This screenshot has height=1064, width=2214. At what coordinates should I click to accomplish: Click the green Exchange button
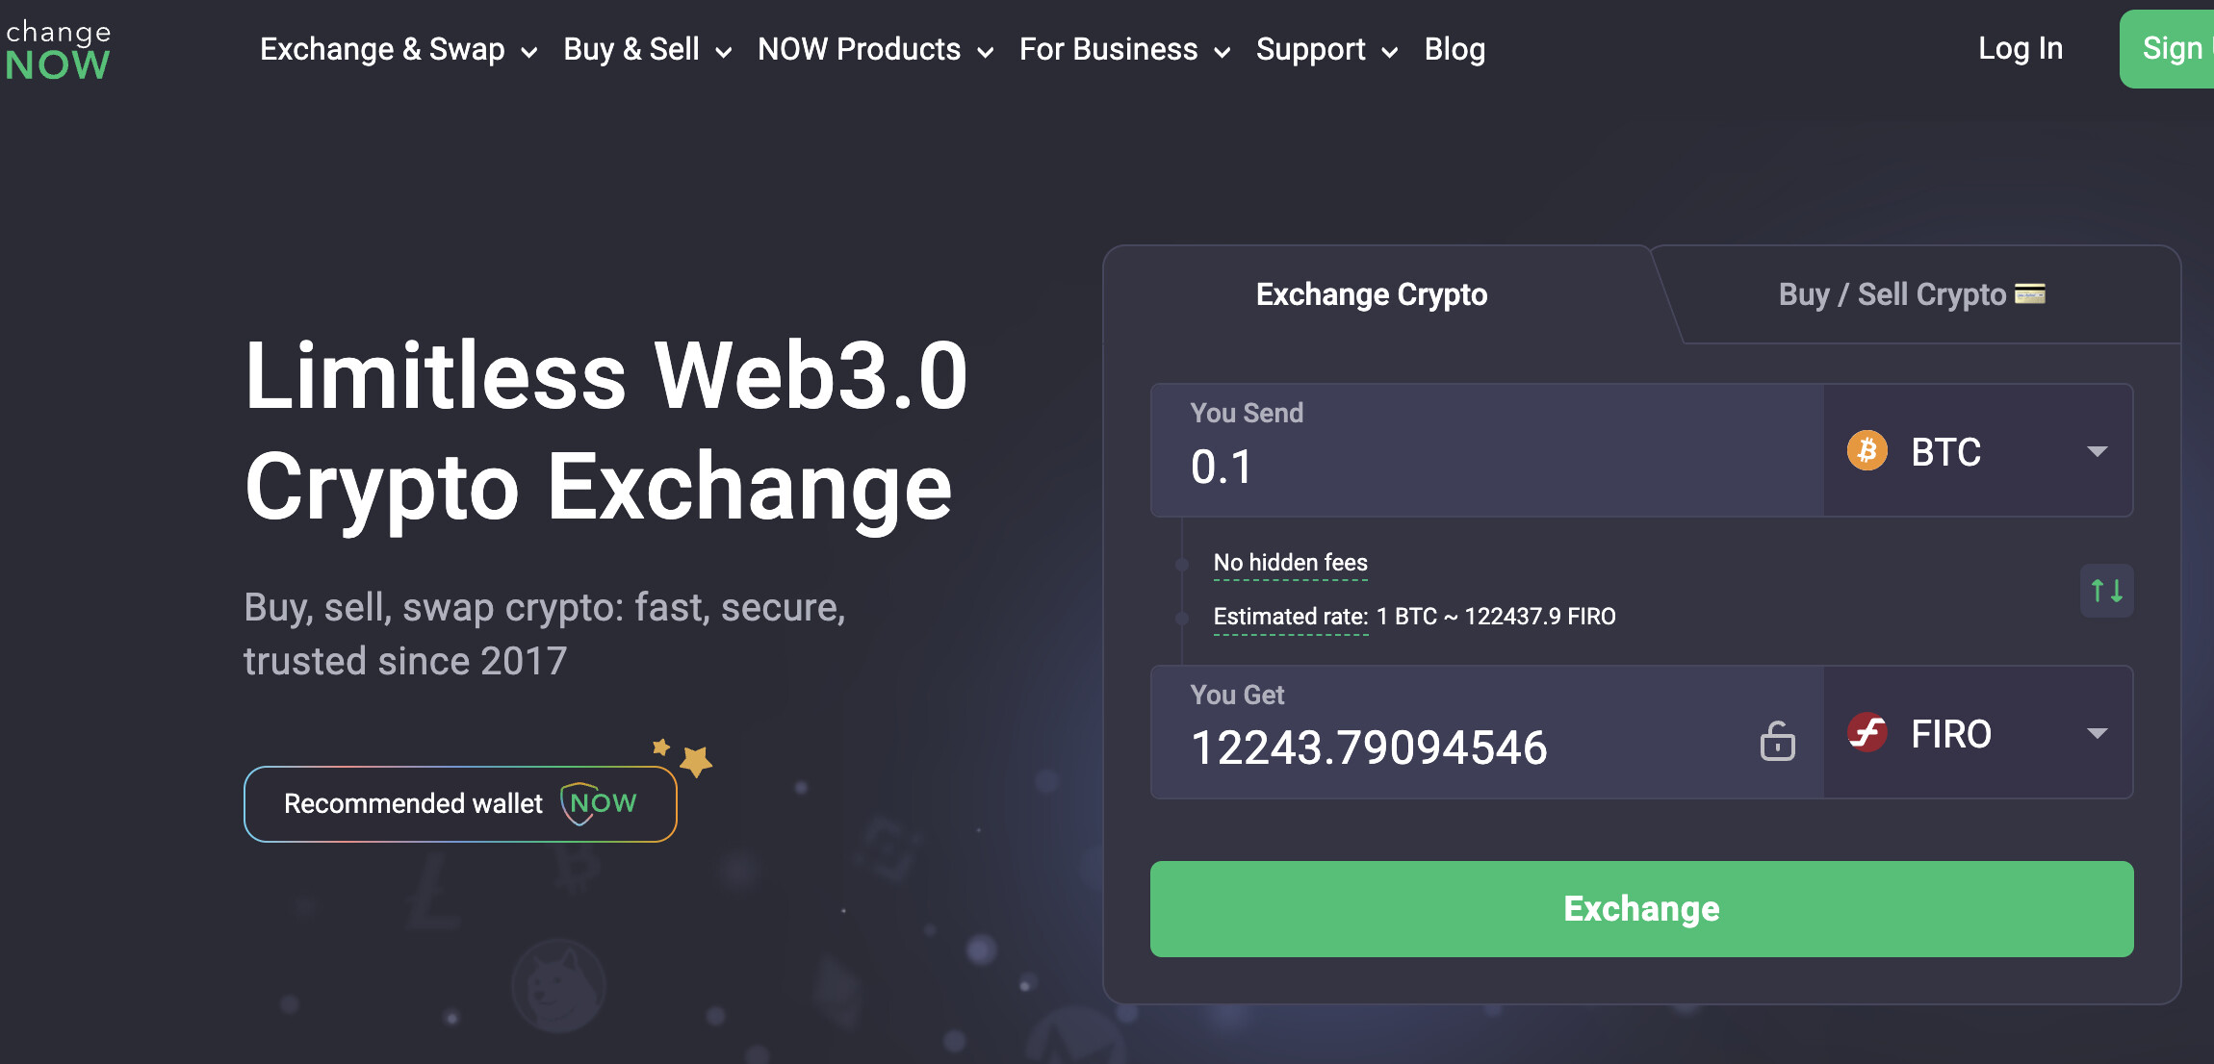[1641, 909]
